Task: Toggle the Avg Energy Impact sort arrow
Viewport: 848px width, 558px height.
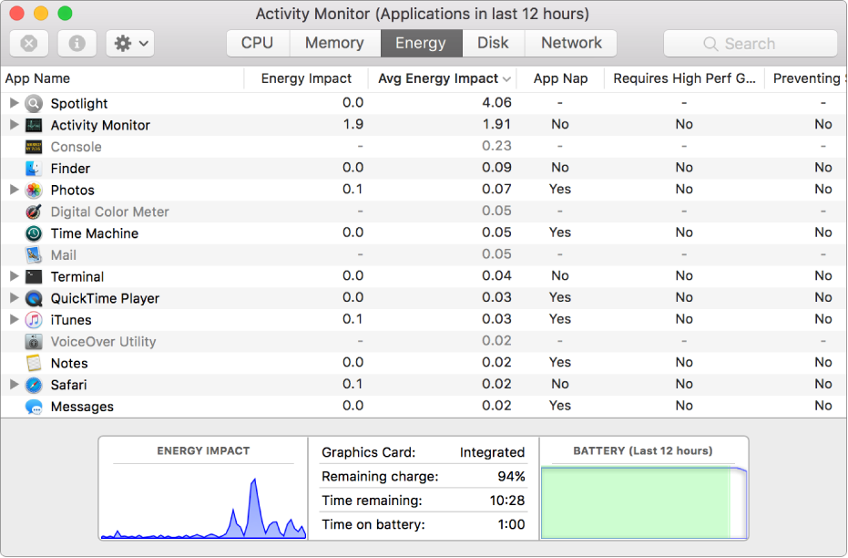Action: point(506,79)
